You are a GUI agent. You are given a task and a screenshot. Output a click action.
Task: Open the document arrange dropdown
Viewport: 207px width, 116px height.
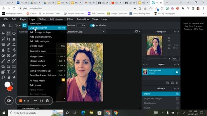pos(137,32)
